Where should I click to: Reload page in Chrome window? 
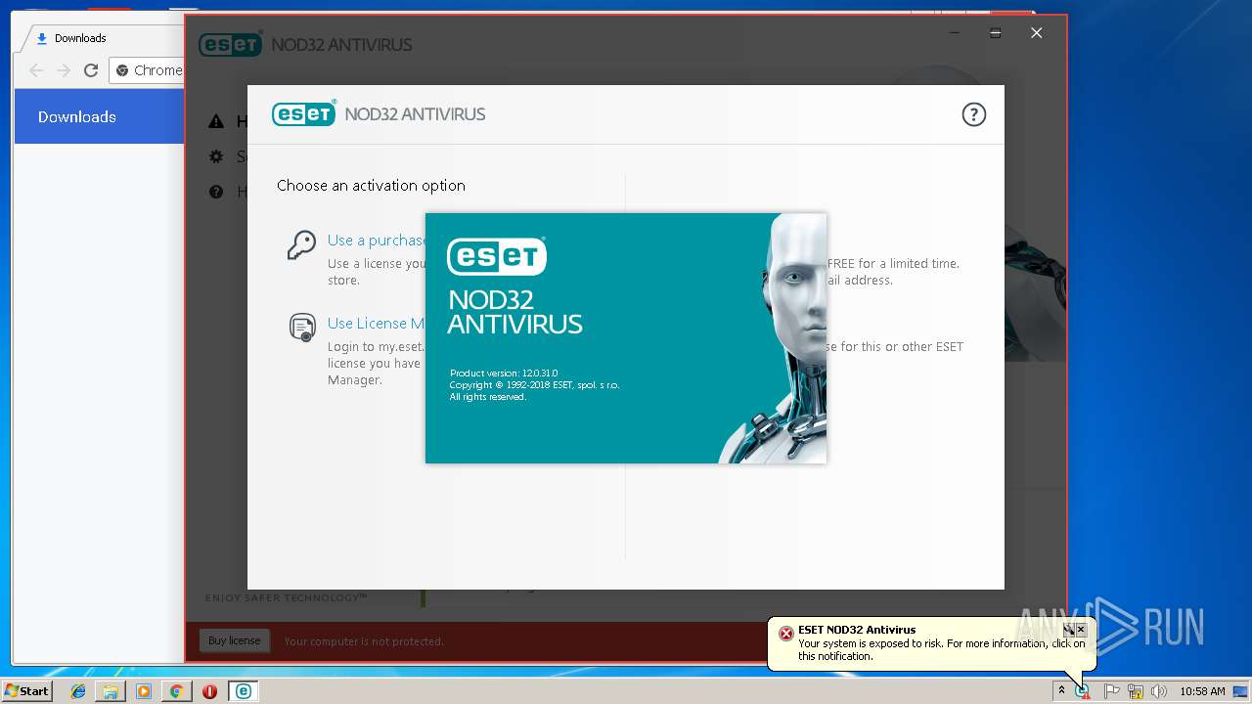[91, 70]
